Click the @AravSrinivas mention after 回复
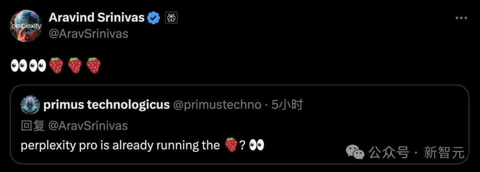The image size is (480, 172). (88, 125)
